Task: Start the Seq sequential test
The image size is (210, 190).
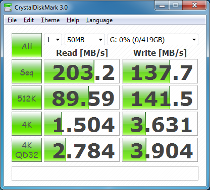Action: [x=27, y=71]
